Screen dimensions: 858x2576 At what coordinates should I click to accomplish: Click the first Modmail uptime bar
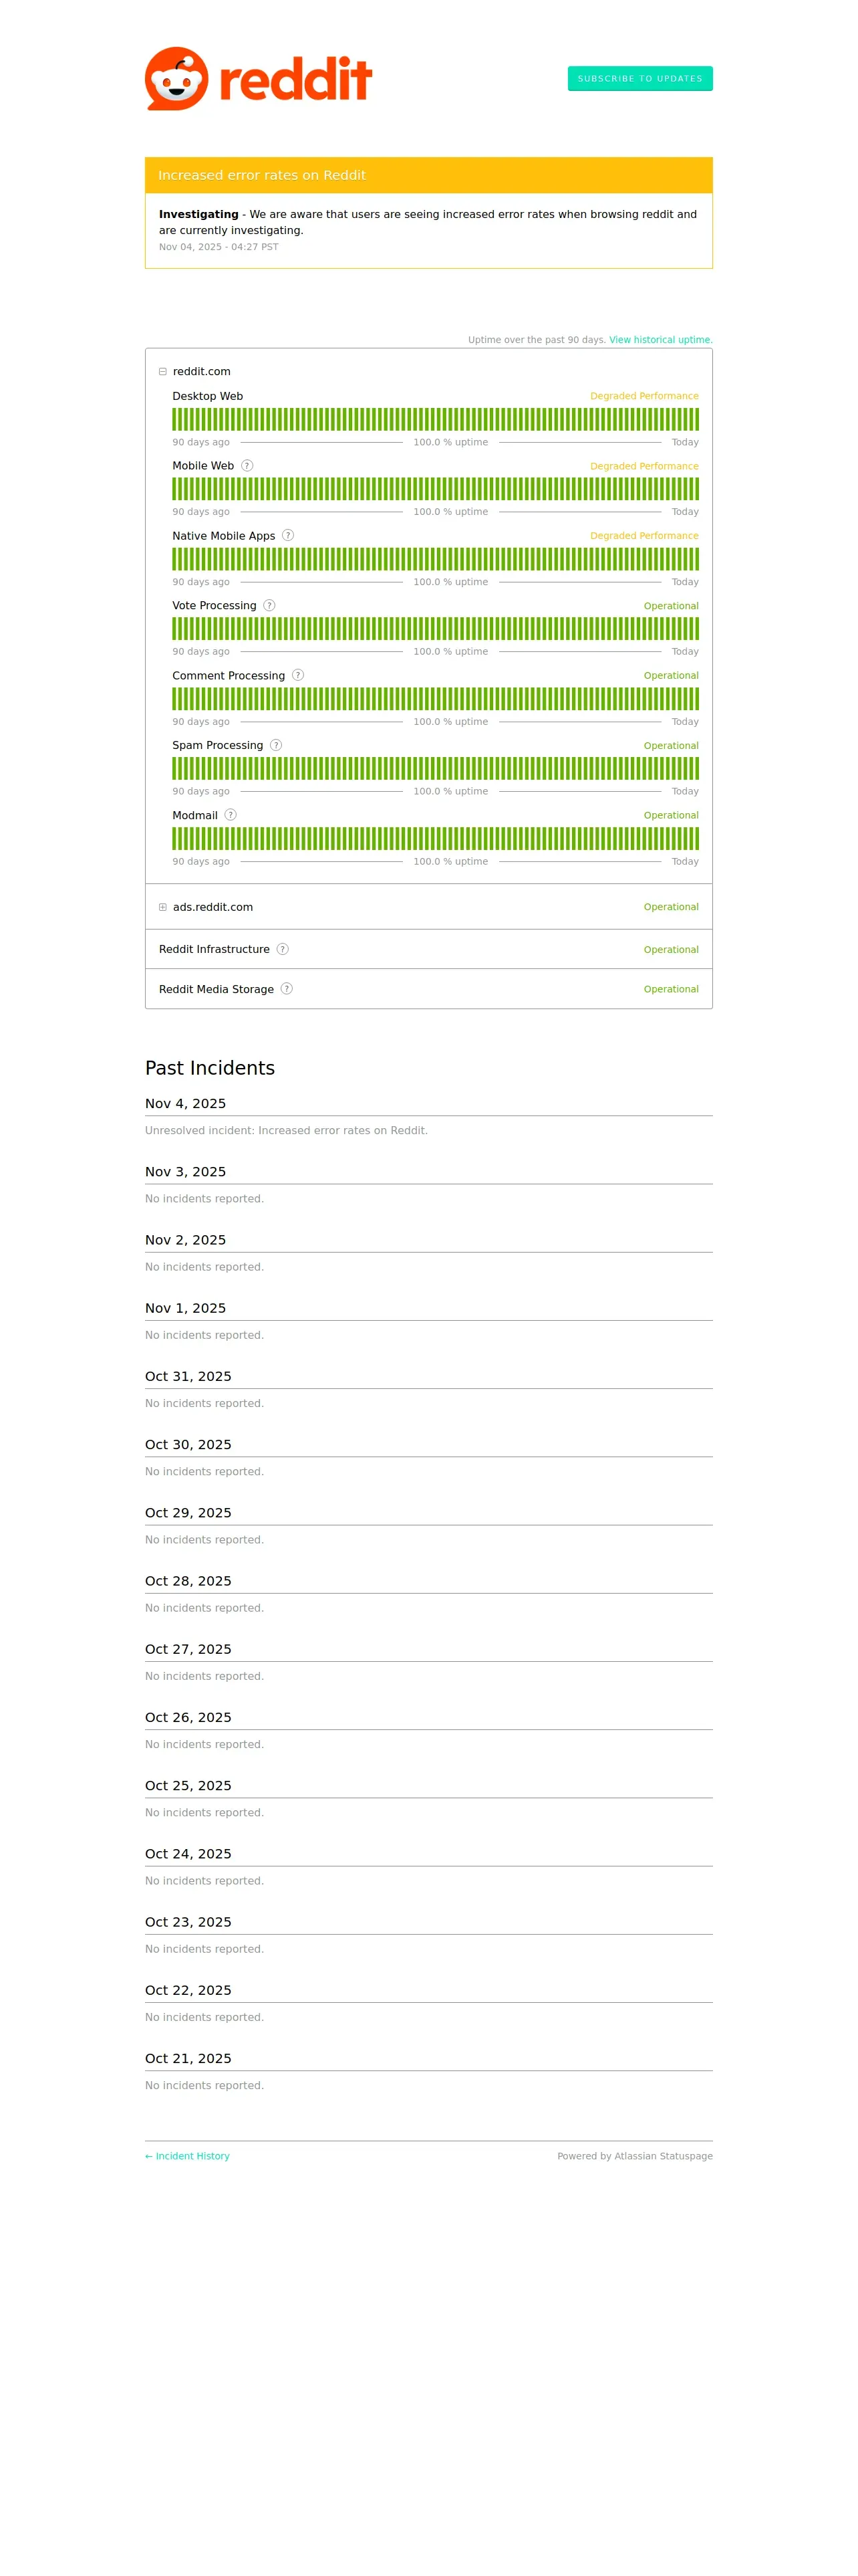point(175,838)
